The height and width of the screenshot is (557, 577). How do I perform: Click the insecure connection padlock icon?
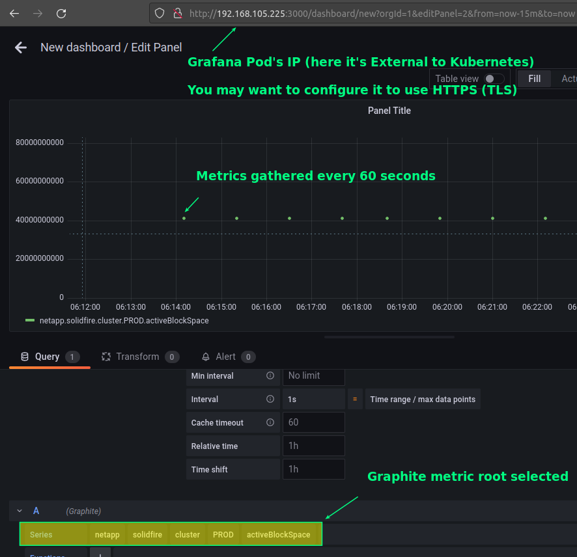pyautogui.click(x=178, y=14)
